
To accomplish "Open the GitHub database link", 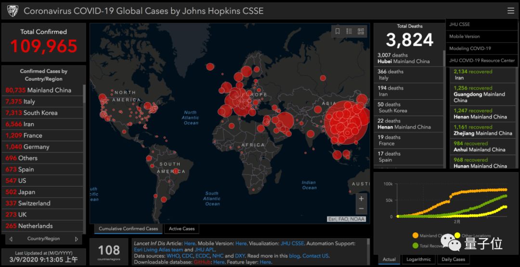I will point(202,262).
